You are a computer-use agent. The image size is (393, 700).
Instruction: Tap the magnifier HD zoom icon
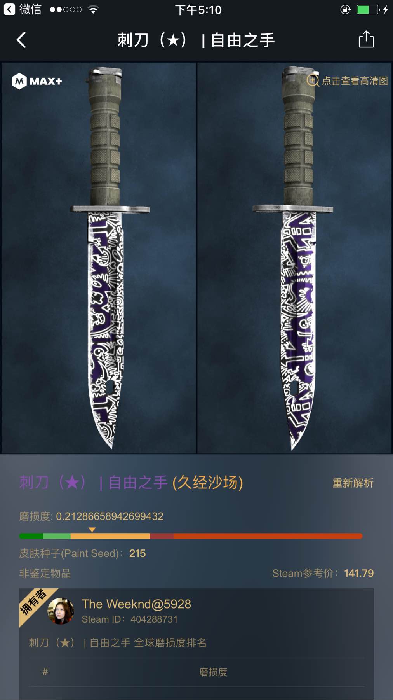coord(313,81)
